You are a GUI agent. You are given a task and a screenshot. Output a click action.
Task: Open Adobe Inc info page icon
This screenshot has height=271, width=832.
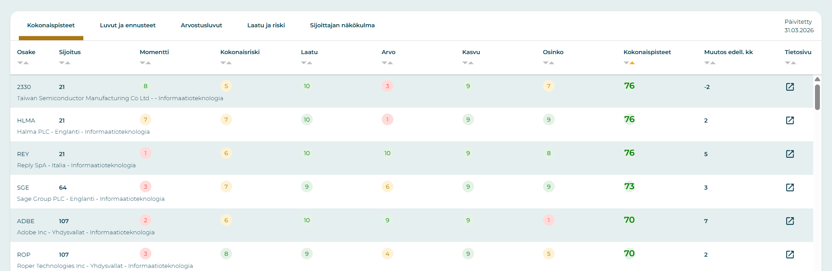coord(790,221)
